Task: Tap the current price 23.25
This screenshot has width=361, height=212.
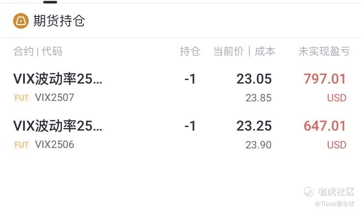Action: pyautogui.click(x=254, y=126)
